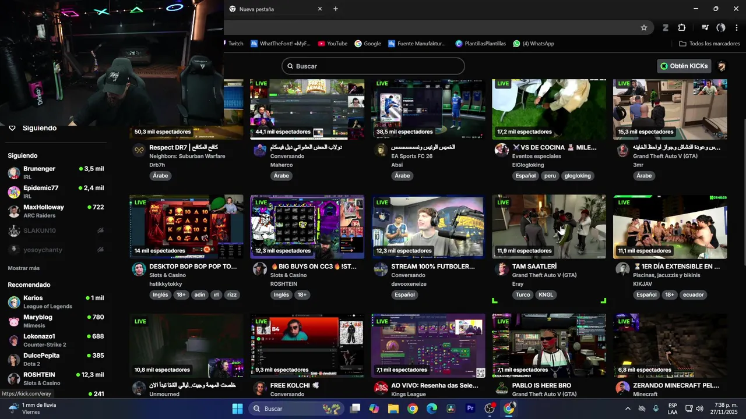This screenshot has width=746, height=419.
Task: Open the Windows Start menu
Action: click(x=237, y=409)
